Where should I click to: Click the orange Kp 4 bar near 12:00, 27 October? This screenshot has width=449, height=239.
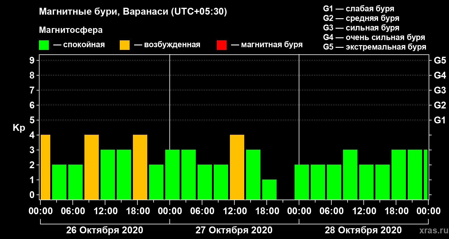click(237, 167)
